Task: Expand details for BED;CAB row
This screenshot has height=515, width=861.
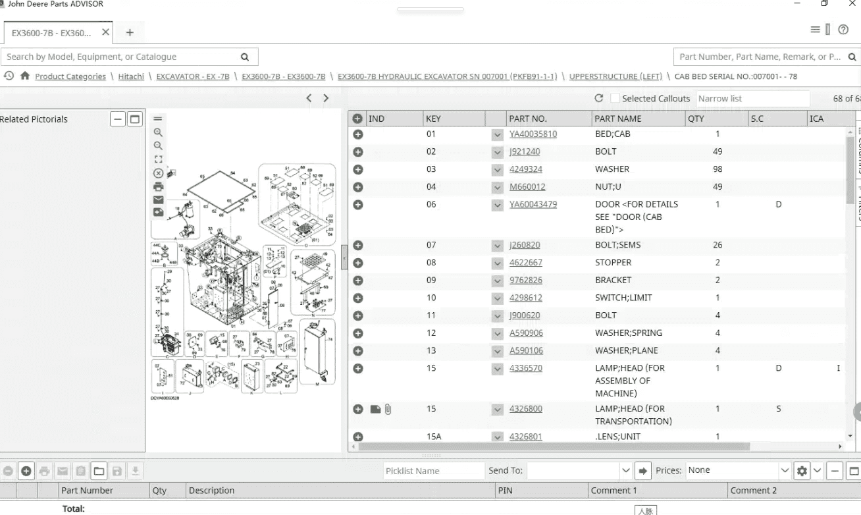Action: coord(358,134)
